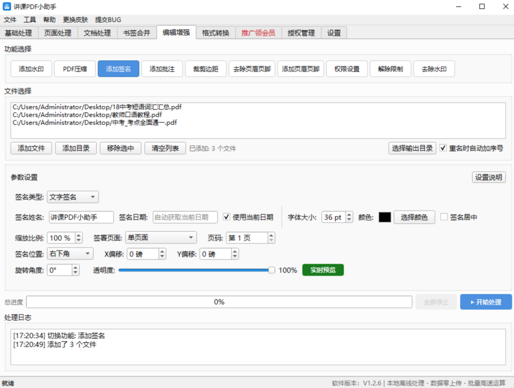
Task: Expand the 签名位置 dropdown
Action: [70, 253]
